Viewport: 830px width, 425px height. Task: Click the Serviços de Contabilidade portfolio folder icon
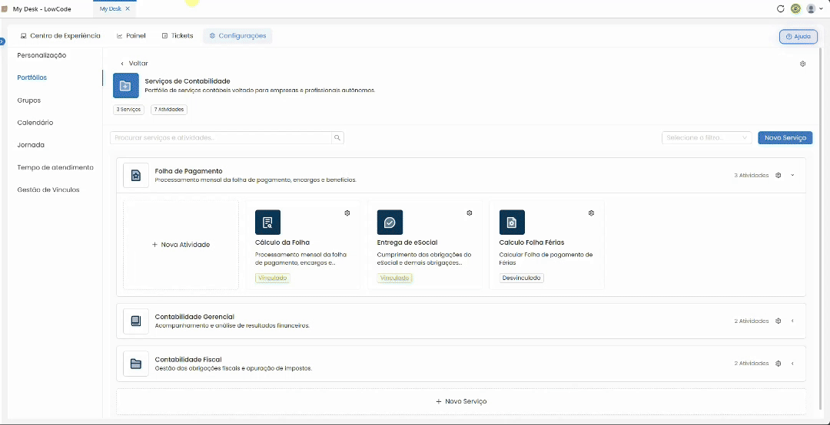click(126, 86)
